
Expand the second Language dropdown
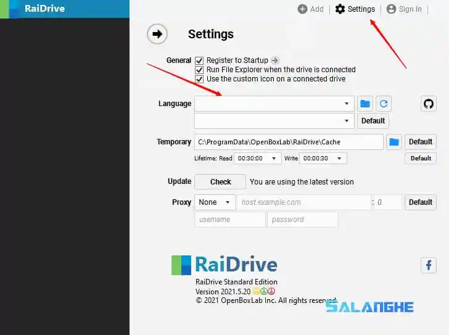click(274, 121)
